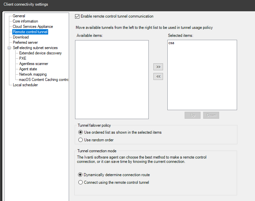Screen dimensions: 255x201
Task: Open Preferred server settings
Action: [x=25, y=42]
